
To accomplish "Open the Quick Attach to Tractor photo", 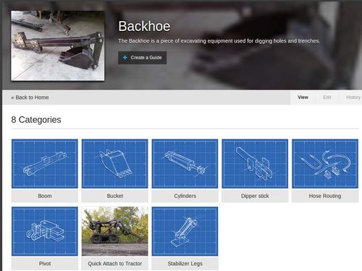I will tap(115, 231).
